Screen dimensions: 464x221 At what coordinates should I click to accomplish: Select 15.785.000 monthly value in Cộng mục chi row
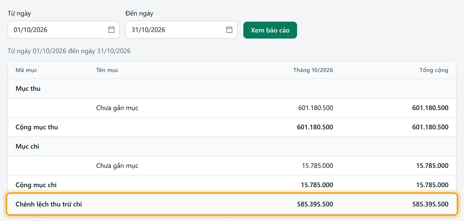click(317, 185)
